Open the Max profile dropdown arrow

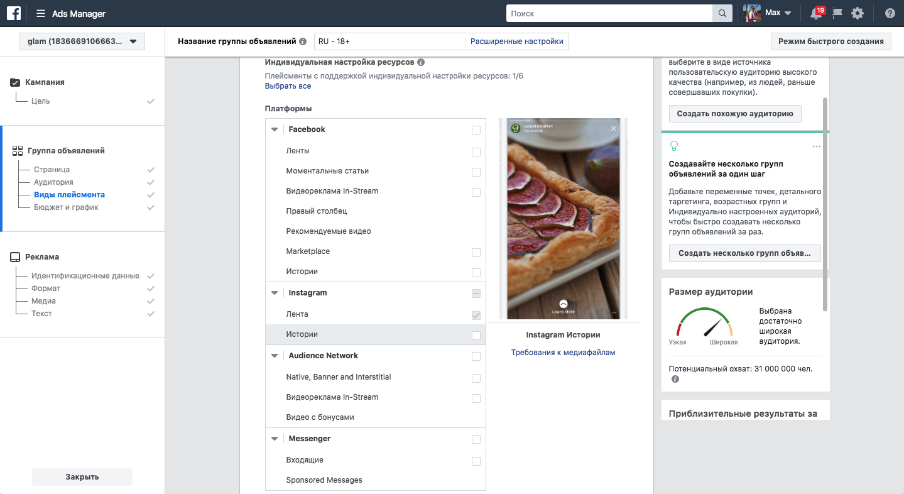click(788, 13)
